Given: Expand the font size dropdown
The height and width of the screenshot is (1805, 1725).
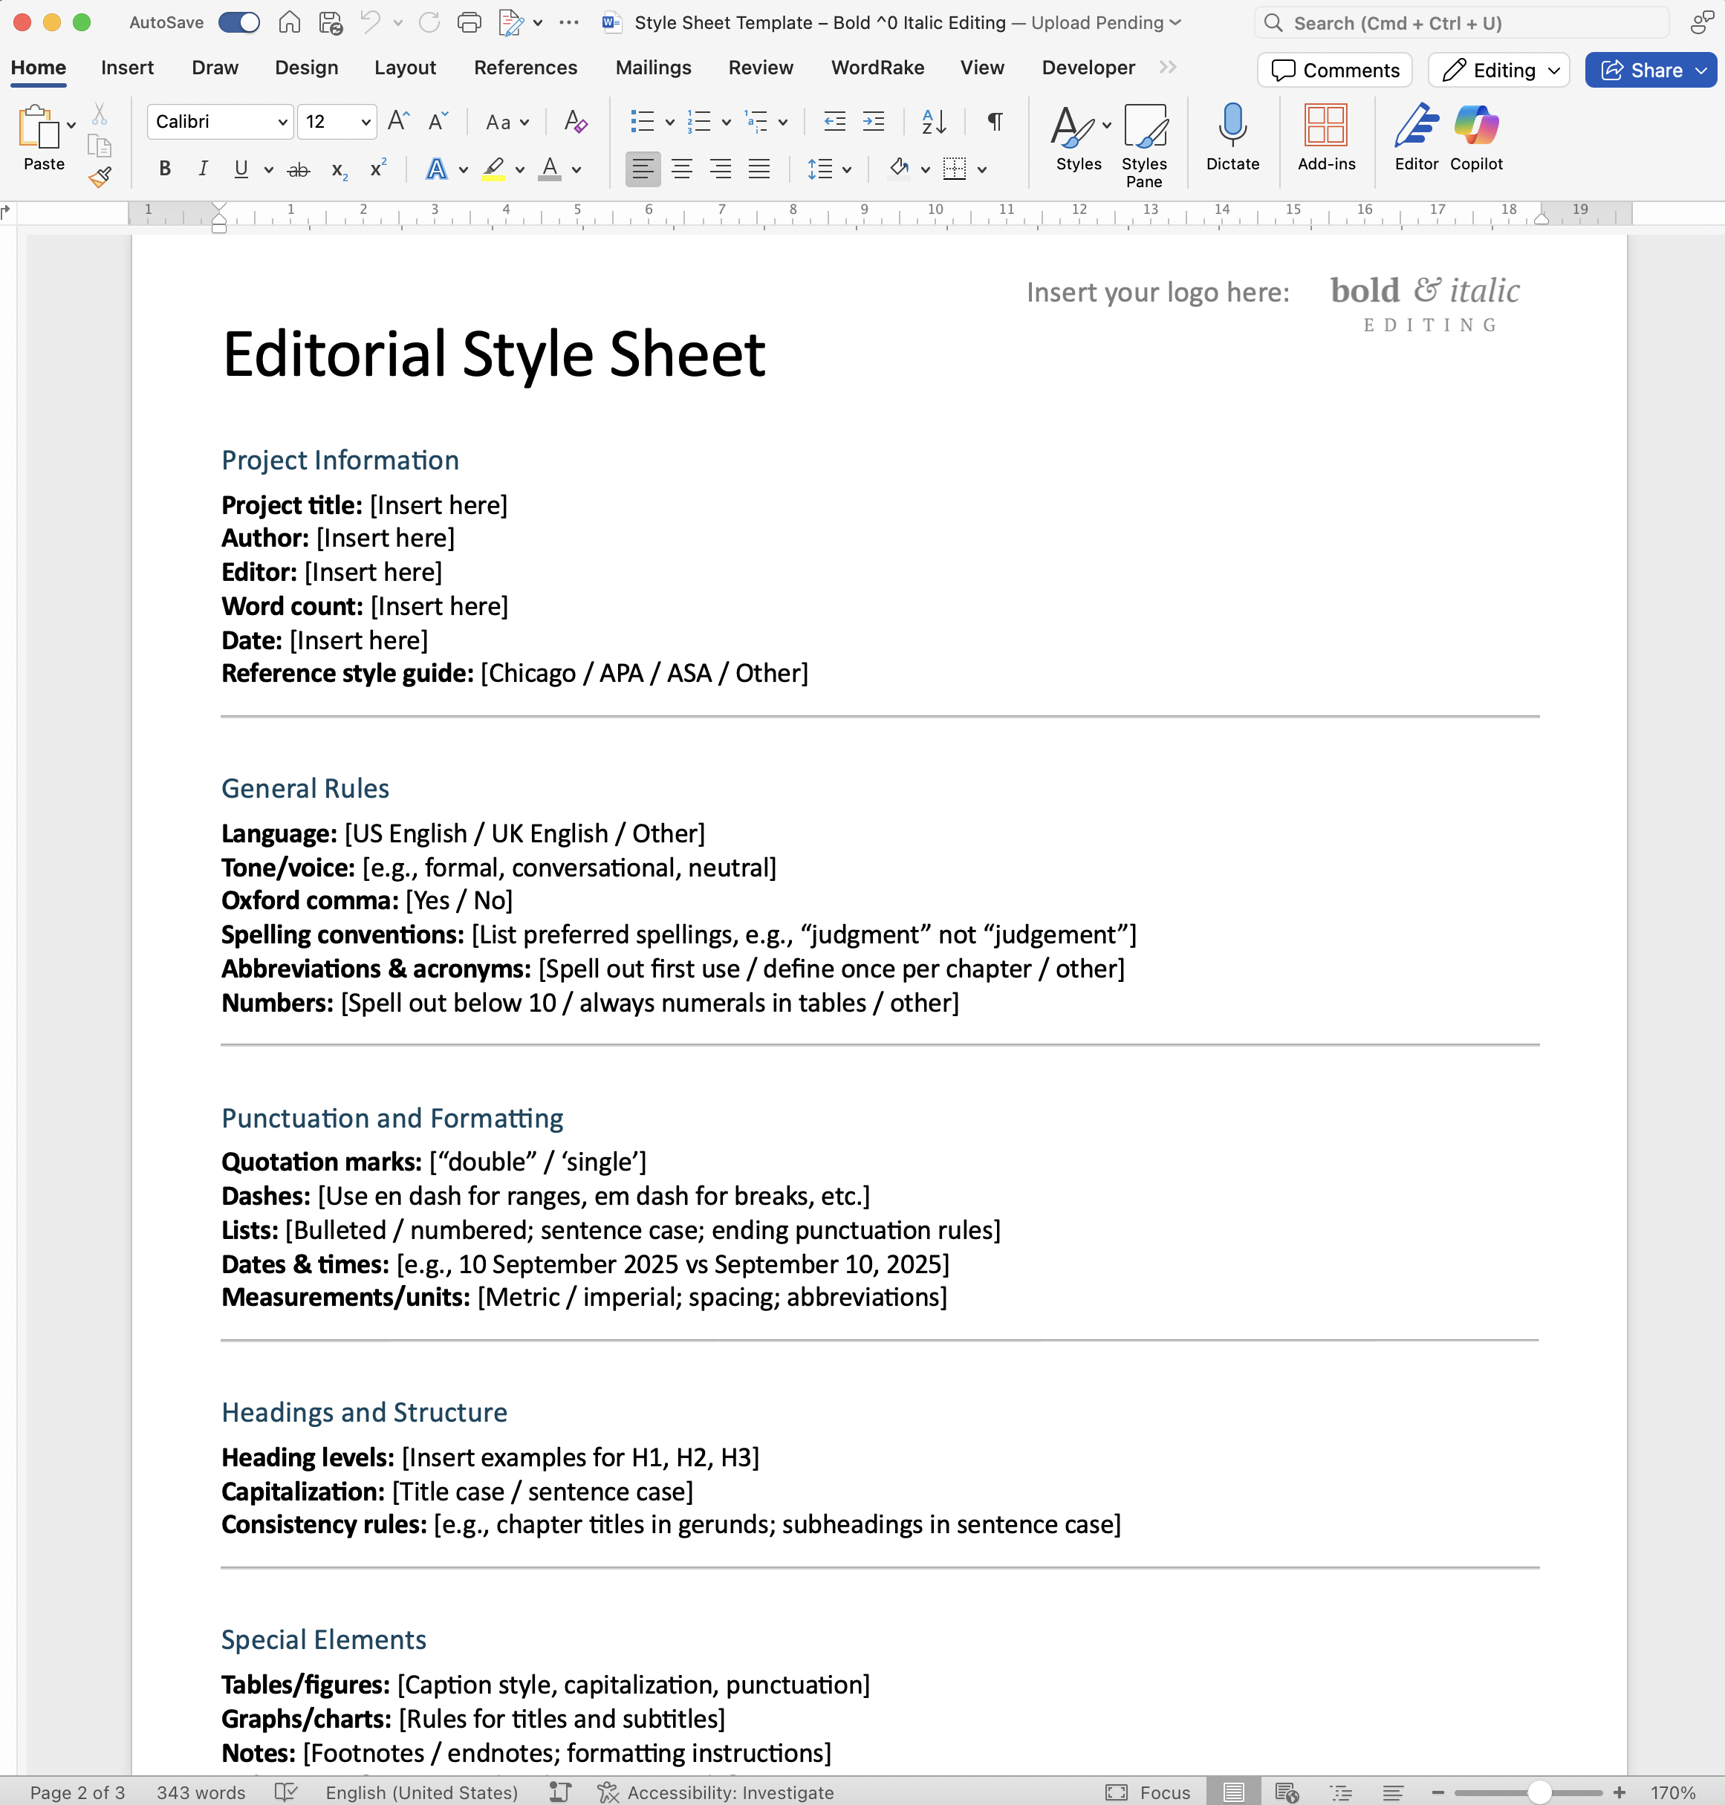Looking at the screenshot, I should tap(365, 121).
